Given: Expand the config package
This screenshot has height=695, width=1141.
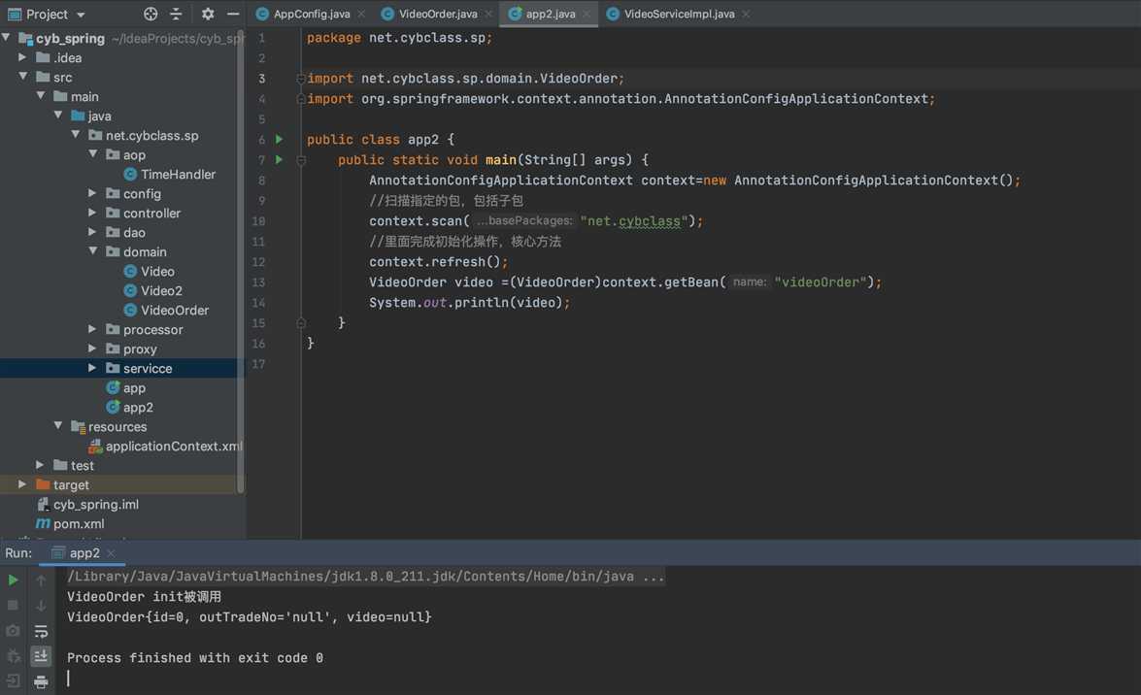Looking at the screenshot, I should click(x=92, y=193).
